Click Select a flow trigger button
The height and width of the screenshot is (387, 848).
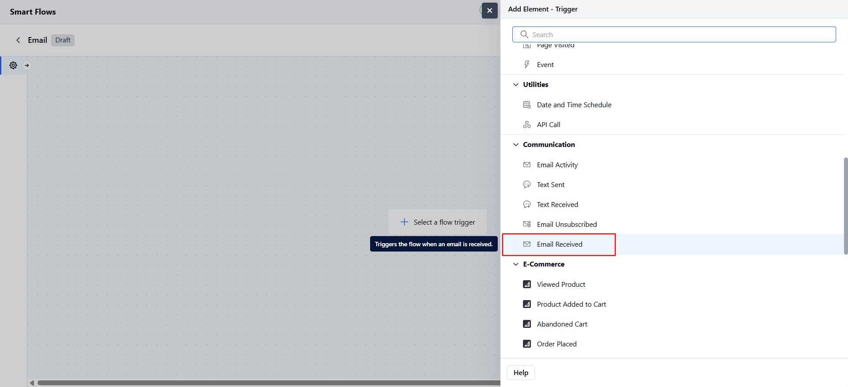click(438, 222)
